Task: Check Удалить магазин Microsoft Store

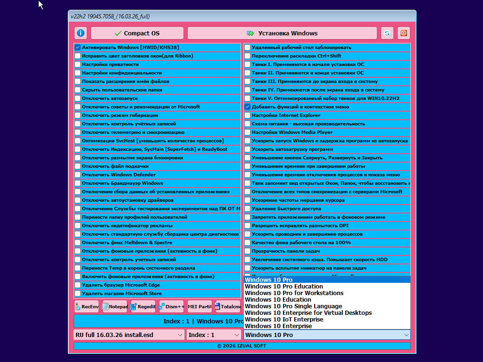Action: 78,293
